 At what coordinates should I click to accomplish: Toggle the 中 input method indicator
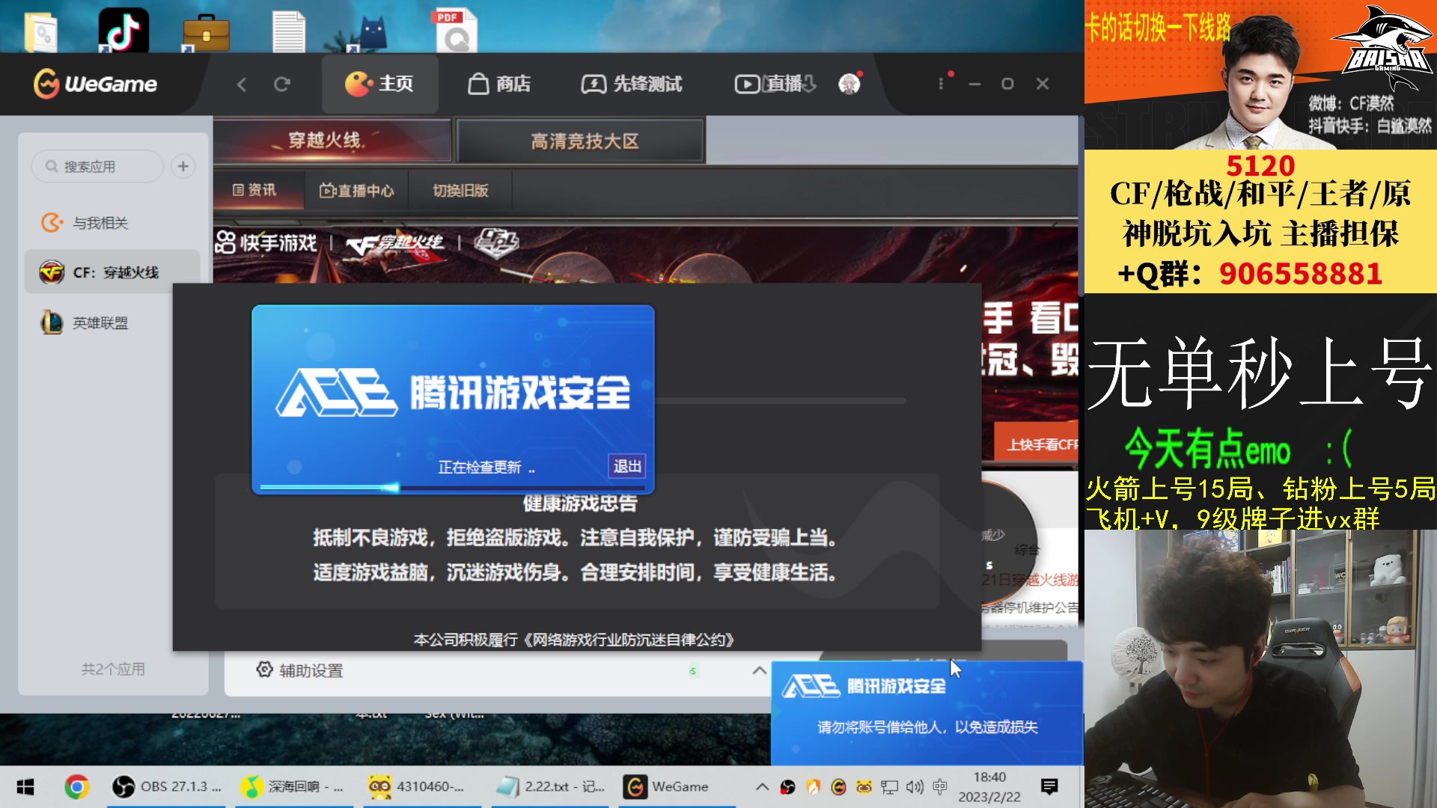pos(940,786)
